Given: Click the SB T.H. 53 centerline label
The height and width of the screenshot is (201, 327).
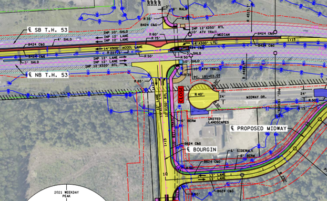Looking at the screenshot, I should pos(48,30).
